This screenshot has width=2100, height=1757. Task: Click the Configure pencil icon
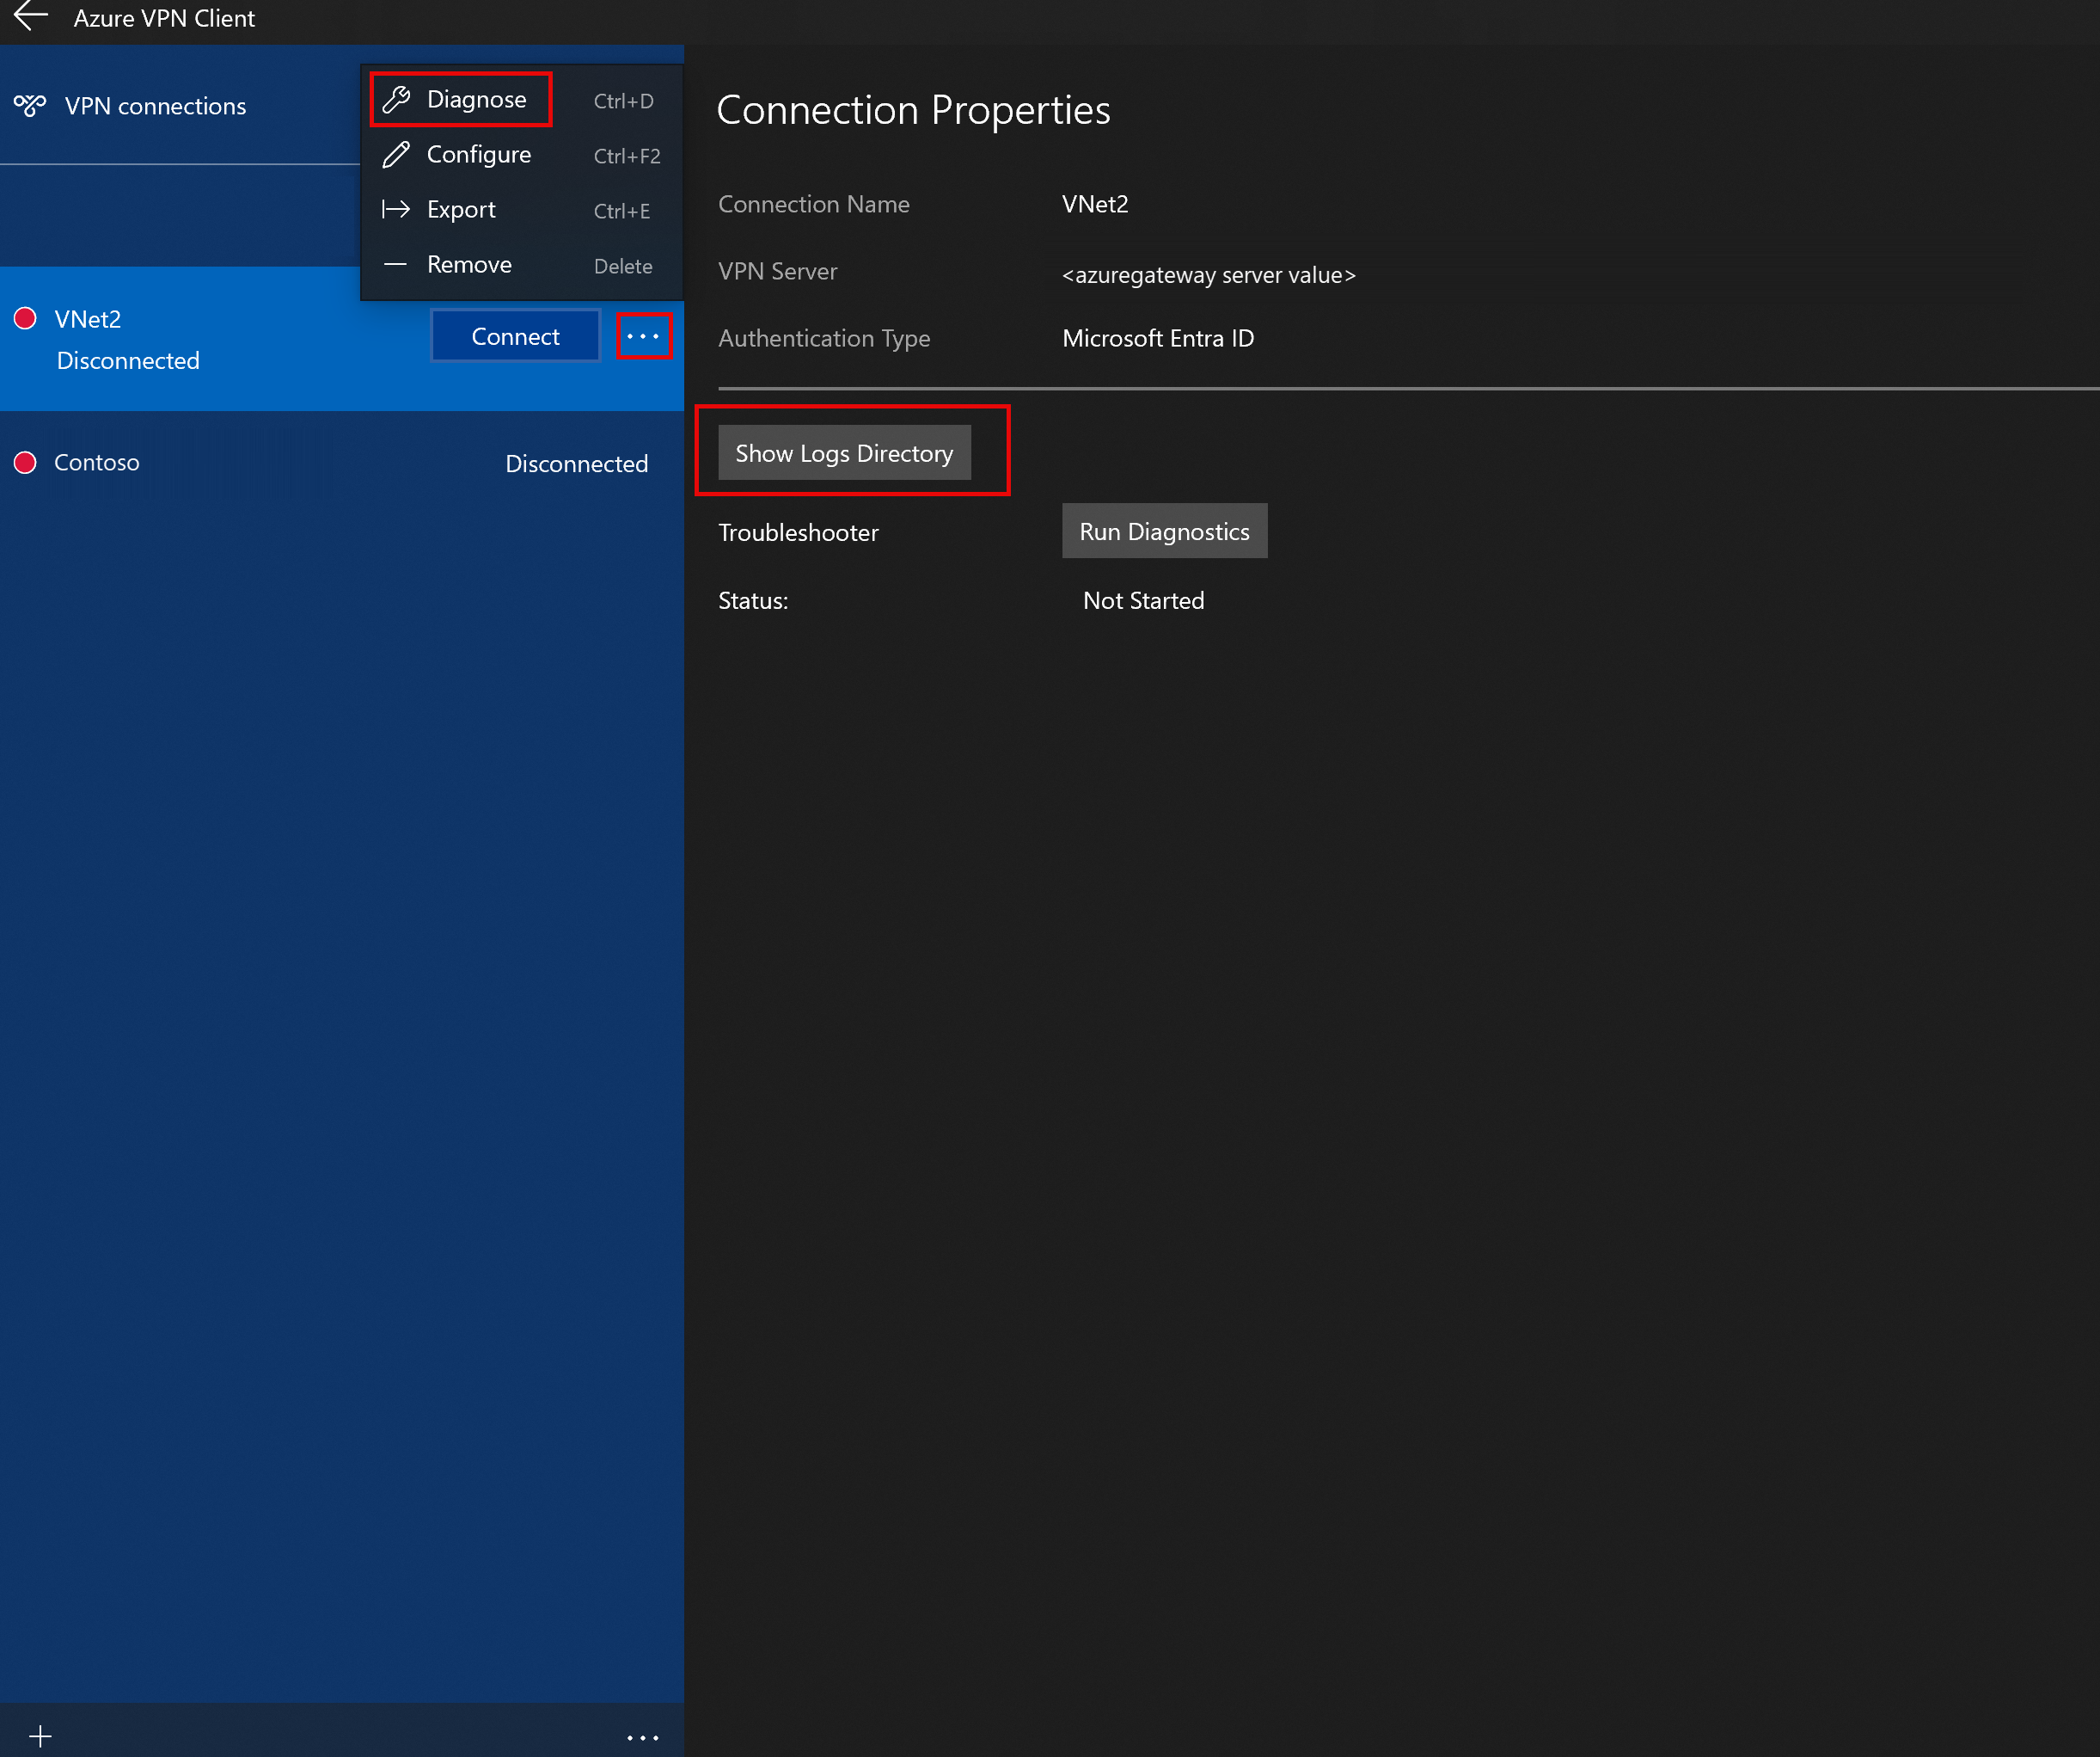tap(396, 154)
